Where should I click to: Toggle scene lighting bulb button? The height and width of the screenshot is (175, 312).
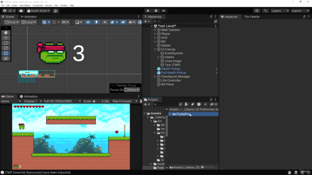click(x=97, y=22)
